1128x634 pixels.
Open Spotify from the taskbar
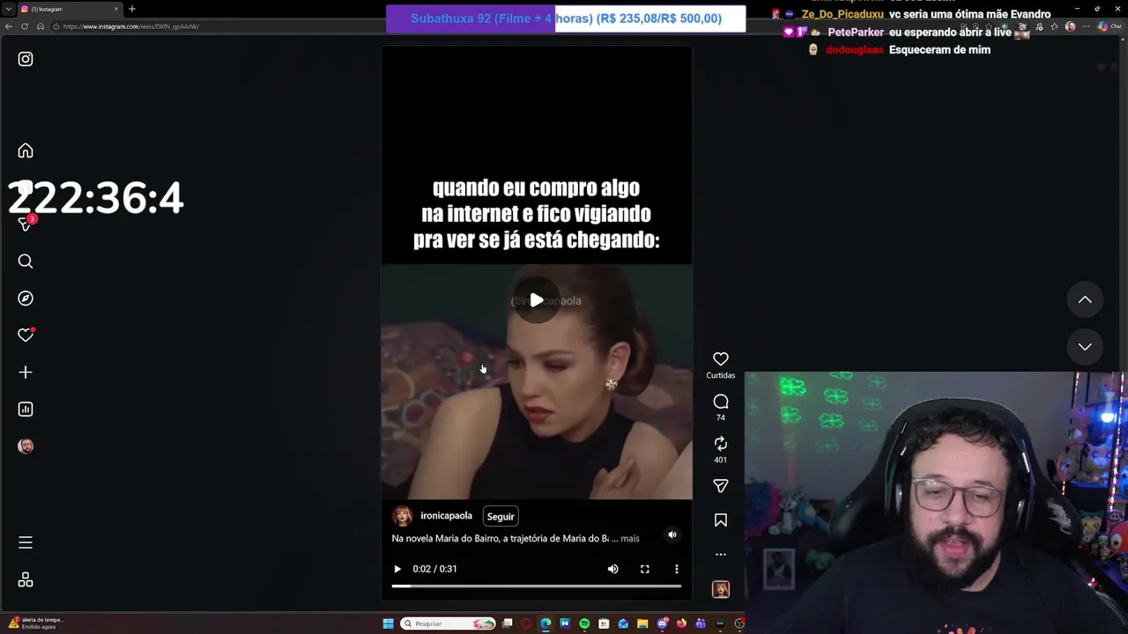[584, 623]
